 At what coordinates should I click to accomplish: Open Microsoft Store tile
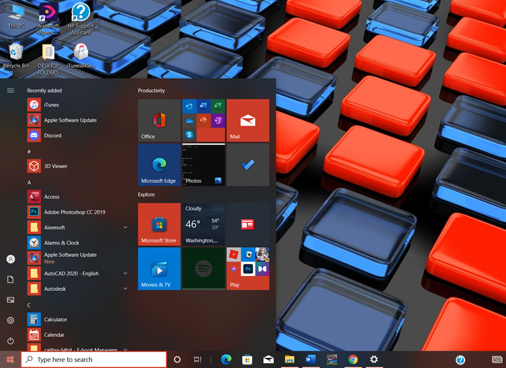(159, 224)
